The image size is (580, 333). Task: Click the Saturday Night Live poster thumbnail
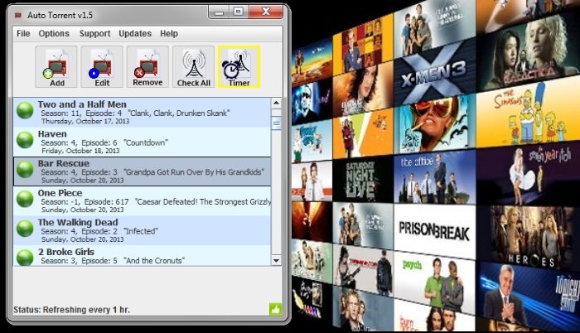point(363,180)
